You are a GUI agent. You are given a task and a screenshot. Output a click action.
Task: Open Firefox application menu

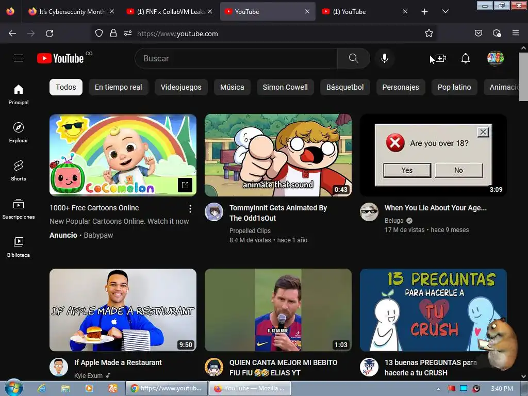coord(516,34)
